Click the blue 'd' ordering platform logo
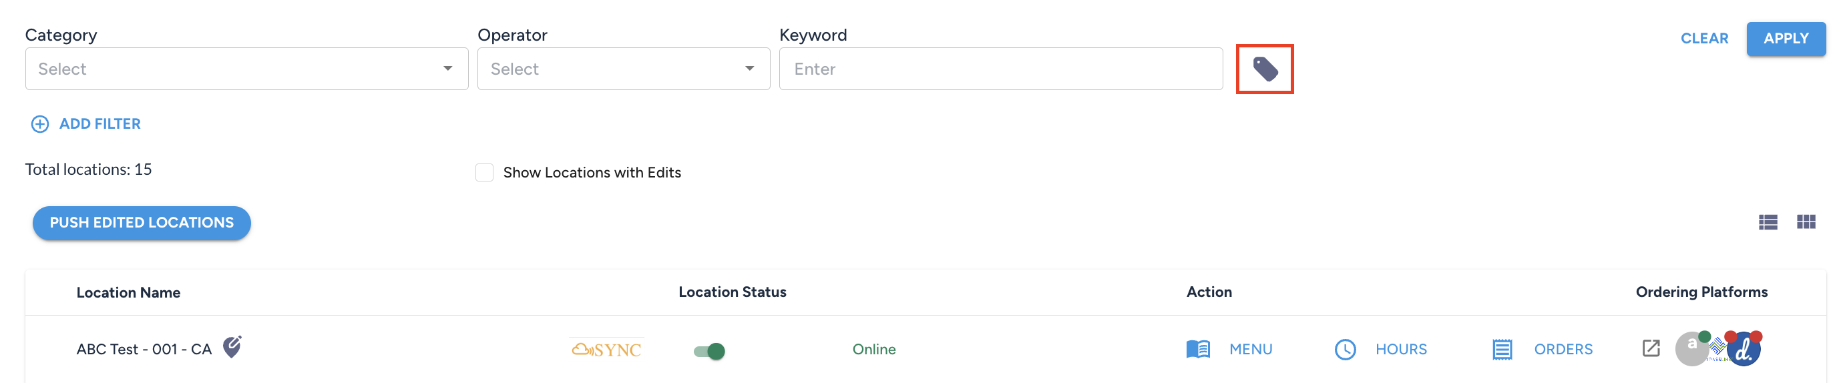The height and width of the screenshot is (383, 1839). point(1744,349)
